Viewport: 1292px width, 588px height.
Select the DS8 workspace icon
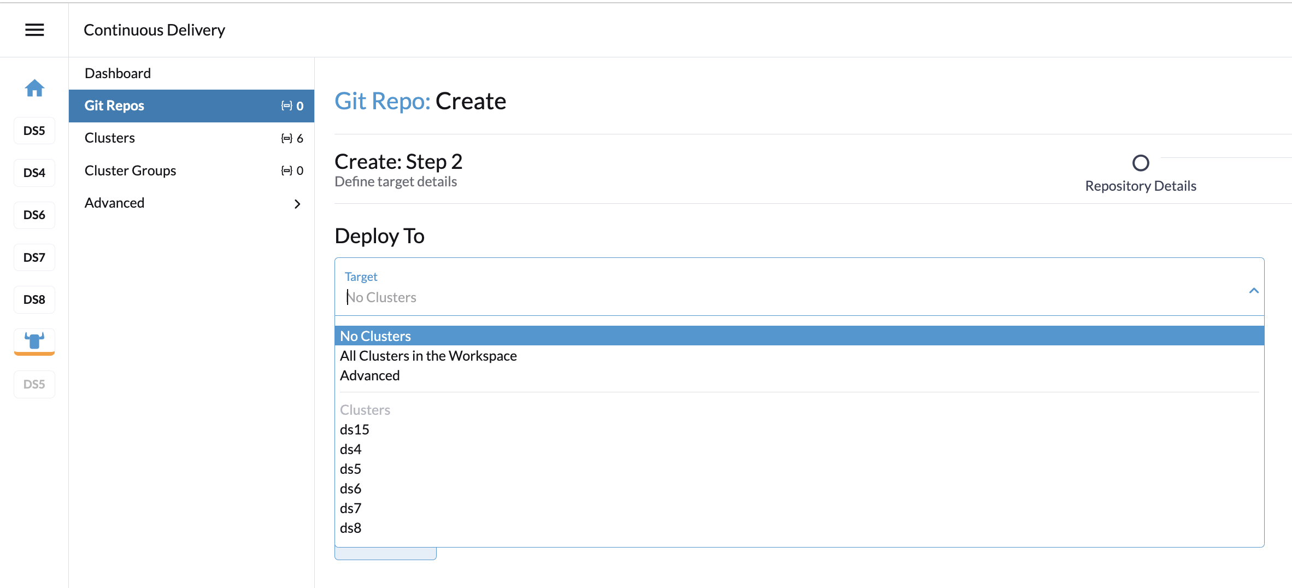34,299
